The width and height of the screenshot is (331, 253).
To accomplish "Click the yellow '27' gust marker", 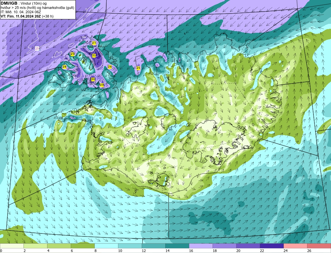I will (94, 43).
